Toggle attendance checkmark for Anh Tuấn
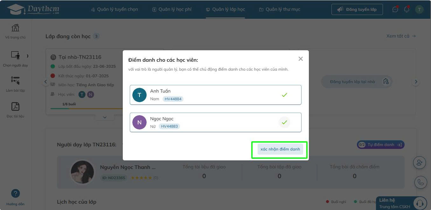This screenshot has height=210, width=431. pos(284,95)
